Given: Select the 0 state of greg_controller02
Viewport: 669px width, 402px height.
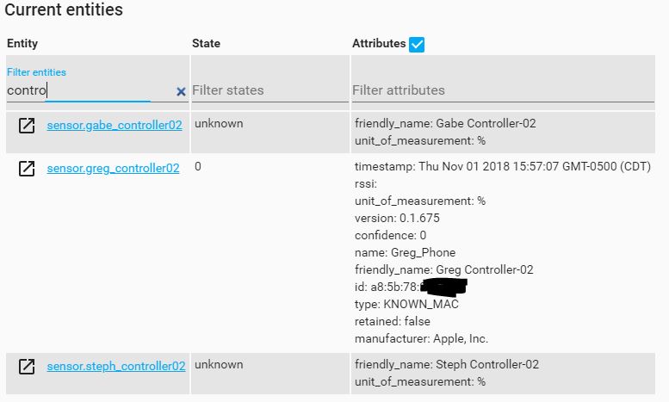Looking at the screenshot, I should pyautogui.click(x=198, y=166).
